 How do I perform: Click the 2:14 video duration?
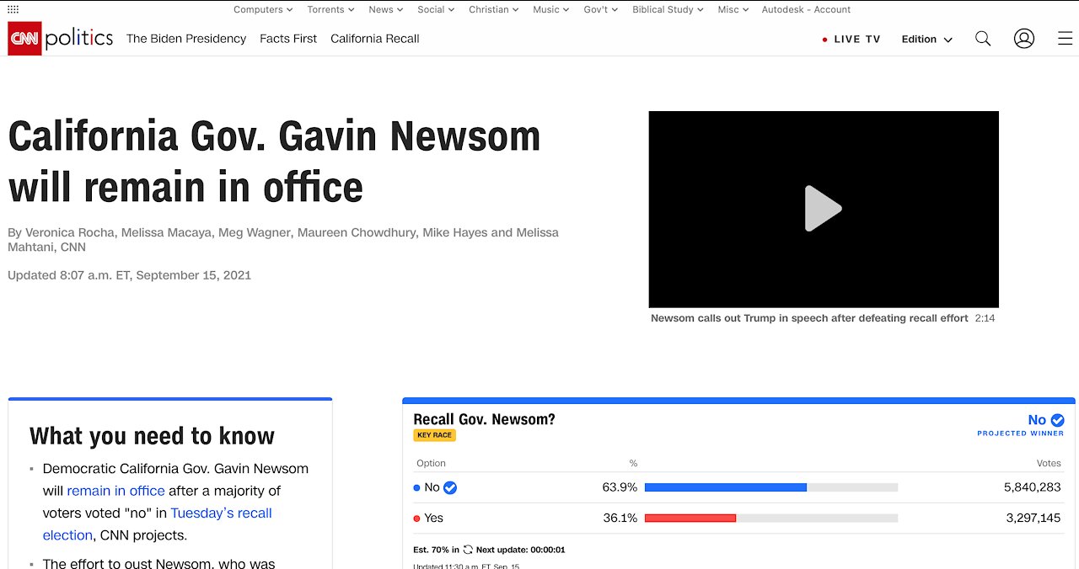[x=985, y=318]
